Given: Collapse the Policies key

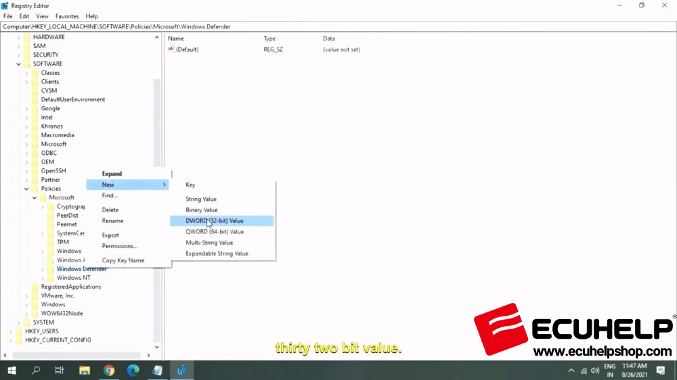Looking at the screenshot, I should pyautogui.click(x=26, y=189).
